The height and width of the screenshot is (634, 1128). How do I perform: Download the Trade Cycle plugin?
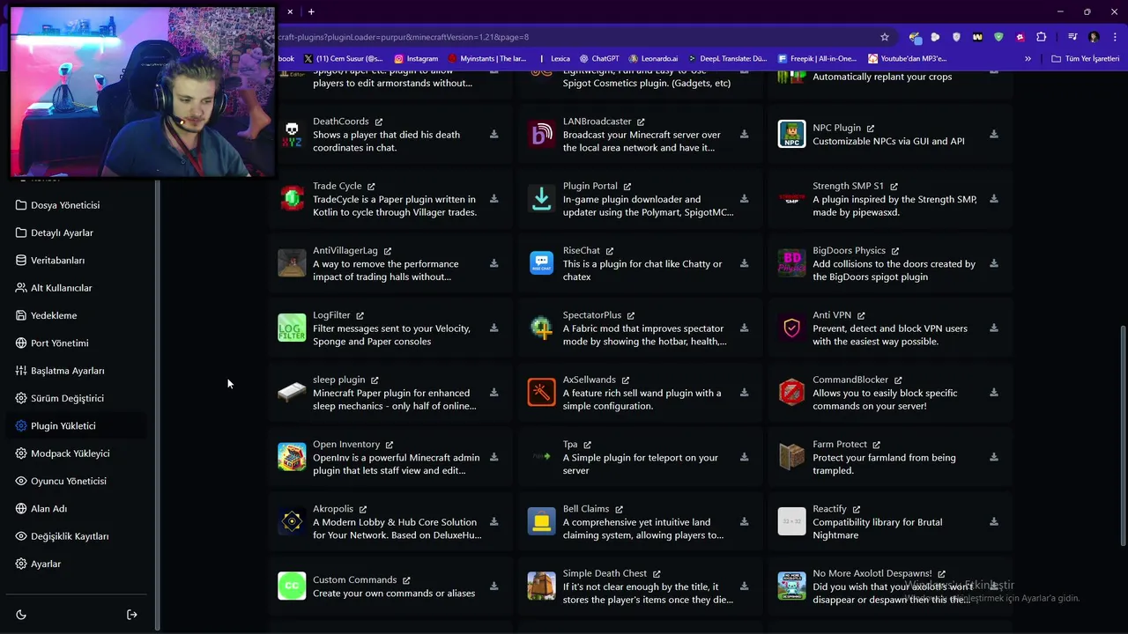point(493,199)
